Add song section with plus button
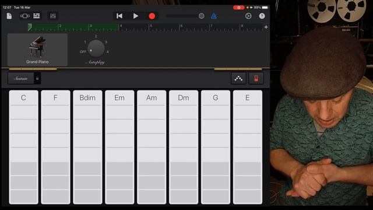The image size is (373, 210). [266, 27]
